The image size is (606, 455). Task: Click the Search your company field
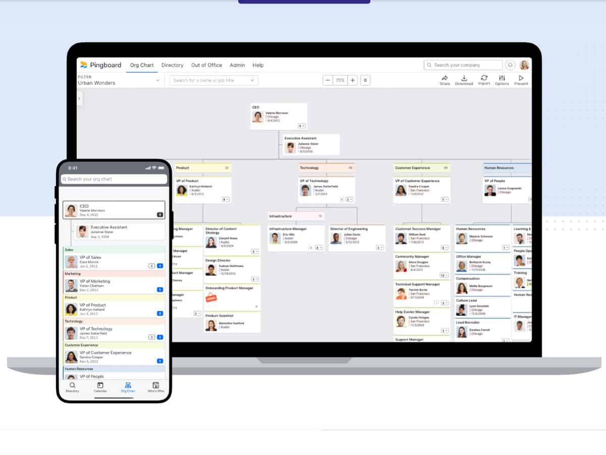[x=462, y=65]
